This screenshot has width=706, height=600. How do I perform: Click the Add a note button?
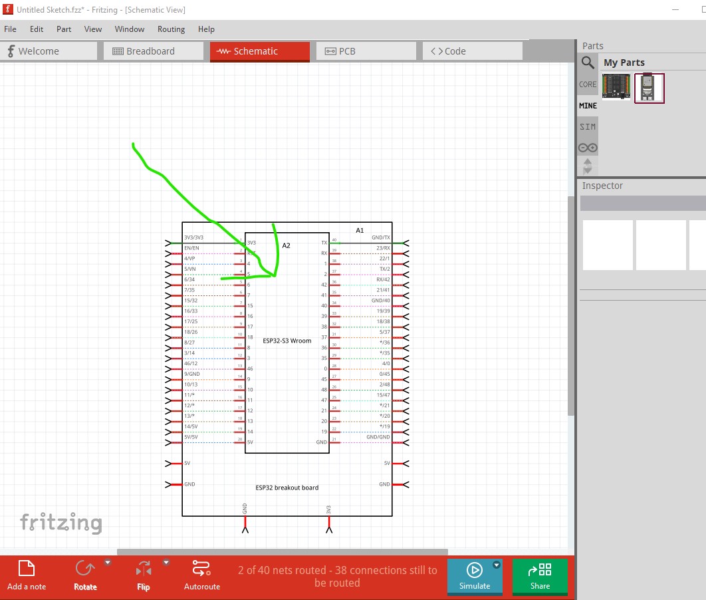pos(27,575)
